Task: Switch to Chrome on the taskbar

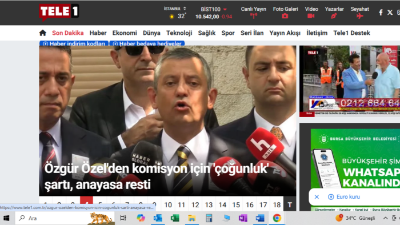Action: coord(277,218)
